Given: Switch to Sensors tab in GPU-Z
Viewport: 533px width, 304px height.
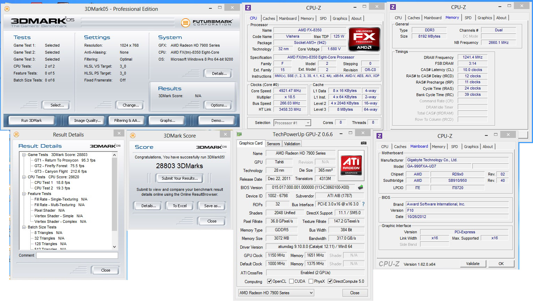Looking at the screenshot, I should tap(273, 144).
